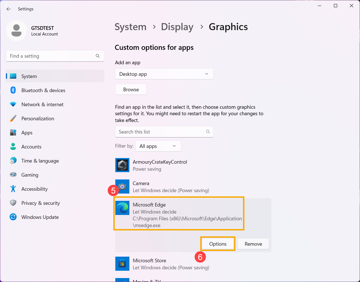
Task: Remove Microsoft Edge from the list
Action: coord(253,244)
